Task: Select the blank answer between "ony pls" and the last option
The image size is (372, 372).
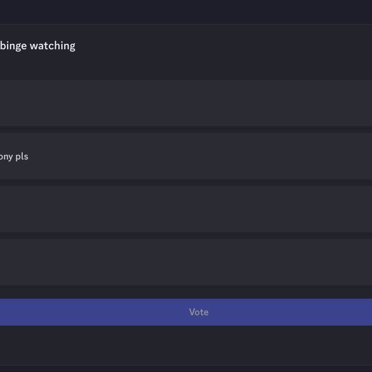Action: pos(186,209)
